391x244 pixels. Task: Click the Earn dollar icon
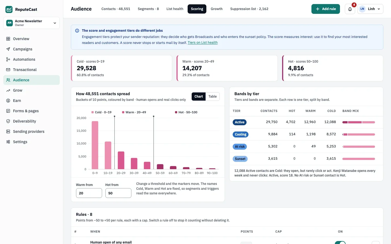8,101
